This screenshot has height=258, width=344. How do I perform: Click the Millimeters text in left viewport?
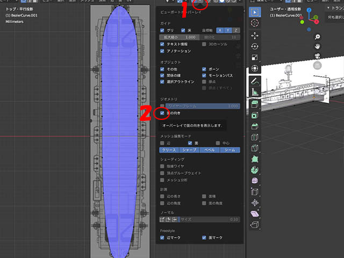click(15, 21)
